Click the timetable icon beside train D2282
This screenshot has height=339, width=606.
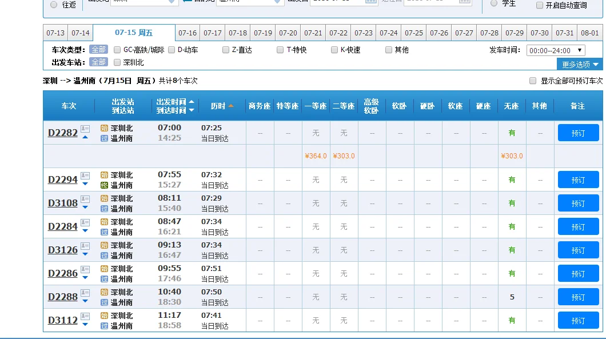[x=85, y=129]
